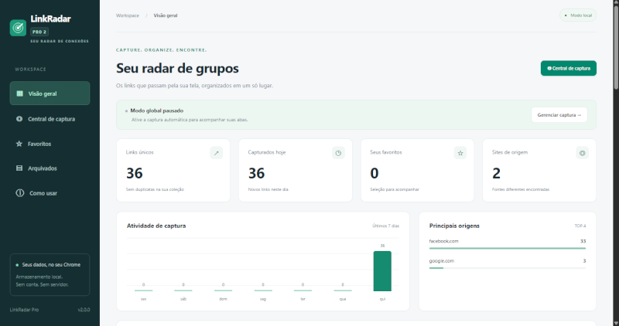Click the sex day label in chart
Viewport: 619px width, 326px height.
[x=143, y=299]
